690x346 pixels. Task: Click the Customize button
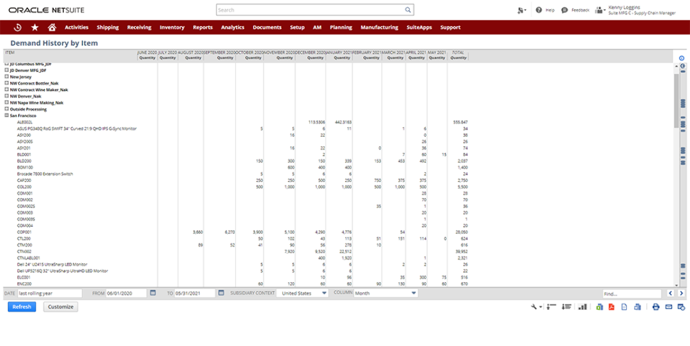pyautogui.click(x=60, y=307)
